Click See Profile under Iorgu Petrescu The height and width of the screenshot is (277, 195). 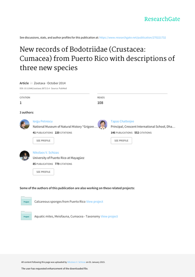43,140
